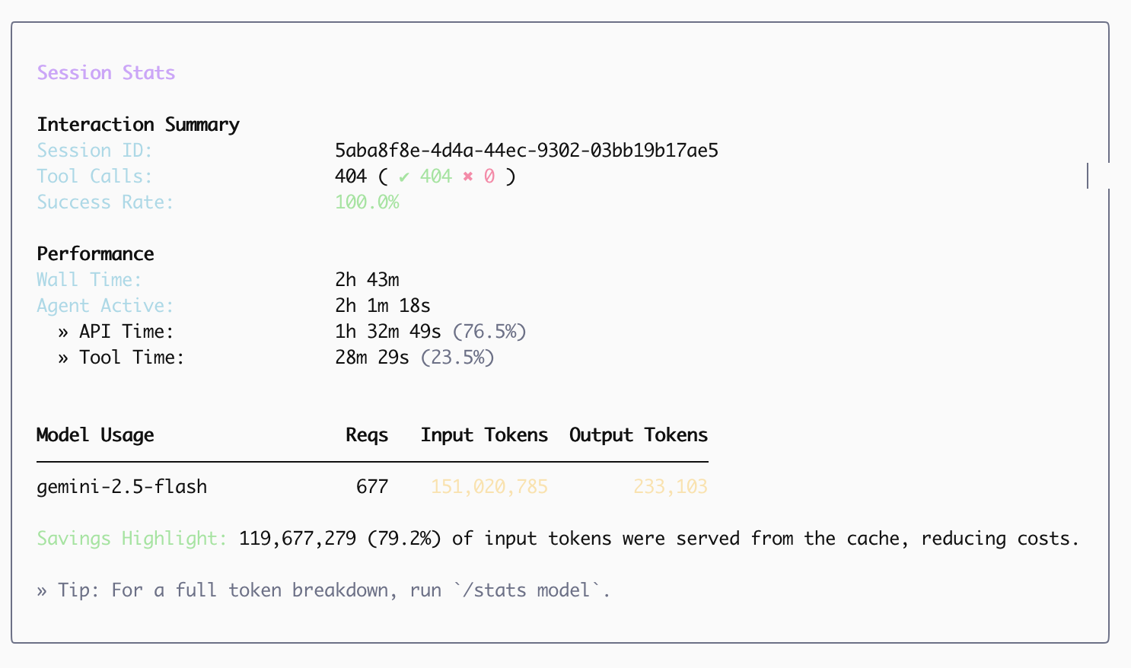
Task: Click the Input Tokens column header
Action: click(484, 435)
